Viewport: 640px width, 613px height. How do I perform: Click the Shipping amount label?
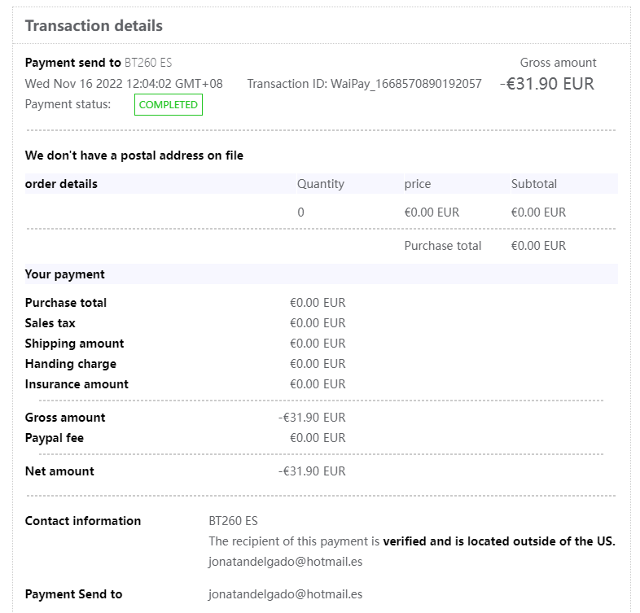(74, 344)
